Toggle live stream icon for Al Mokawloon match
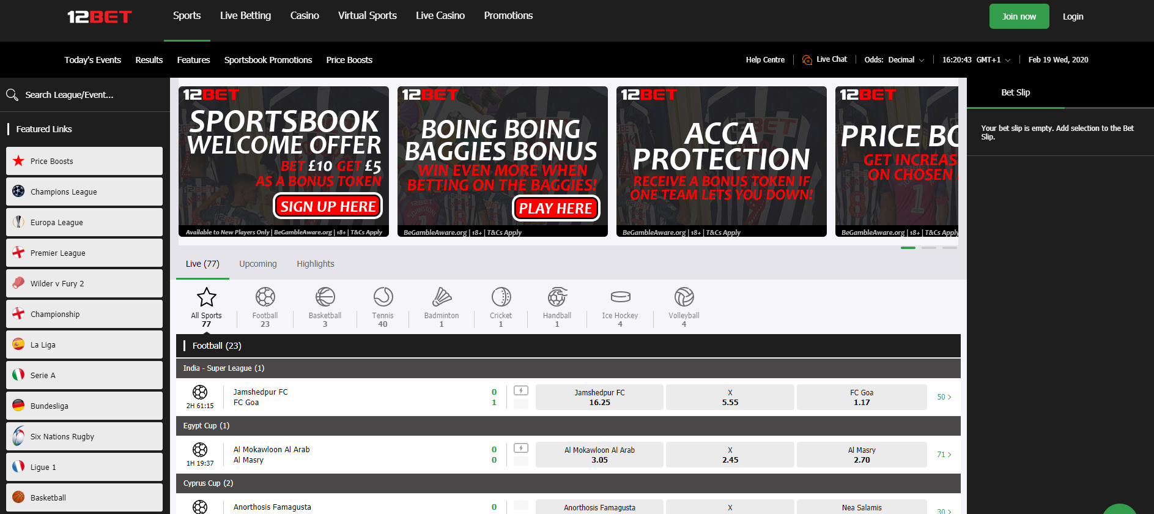1154x514 pixels. pyautogui.click(x=521, y=448)
